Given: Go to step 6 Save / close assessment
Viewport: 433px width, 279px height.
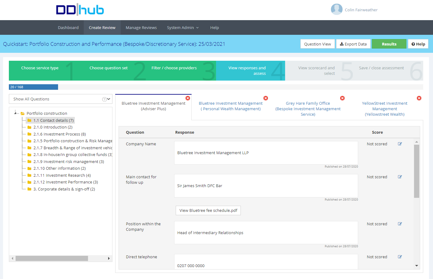Looking at the screenshot, I should tap(389, 71).
